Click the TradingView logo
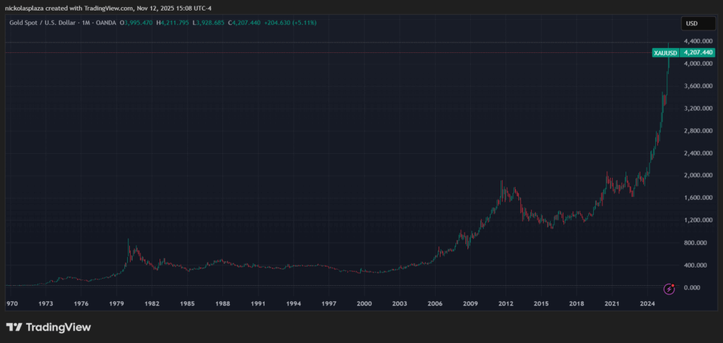The image size is (723, 343). coord(48,327)
